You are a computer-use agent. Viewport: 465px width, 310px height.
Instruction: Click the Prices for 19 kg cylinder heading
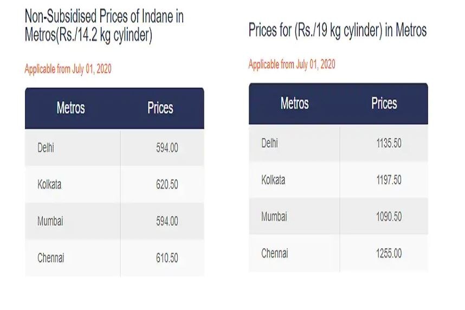338,30
